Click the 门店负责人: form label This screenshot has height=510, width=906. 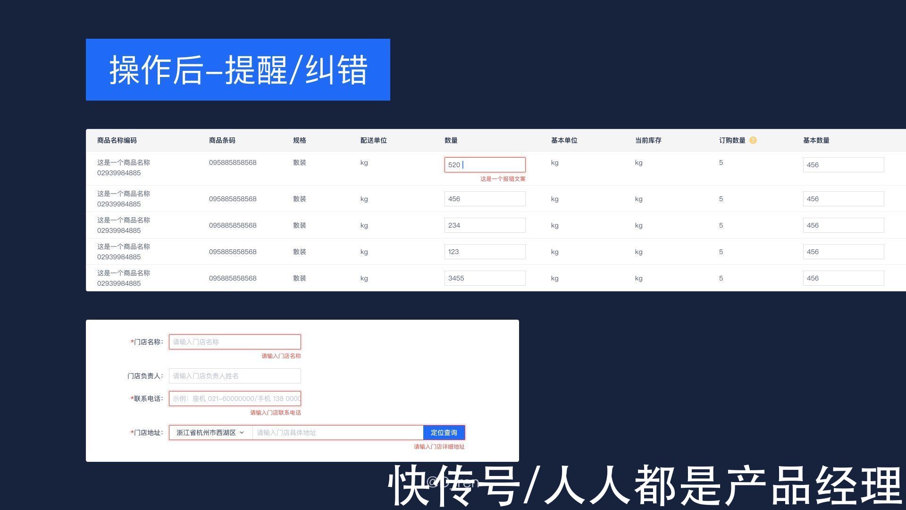pyautogui.click(x=145, y=376)
